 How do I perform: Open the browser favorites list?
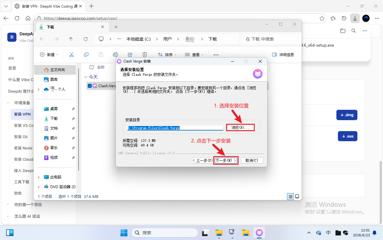click(x=333, y=18)
